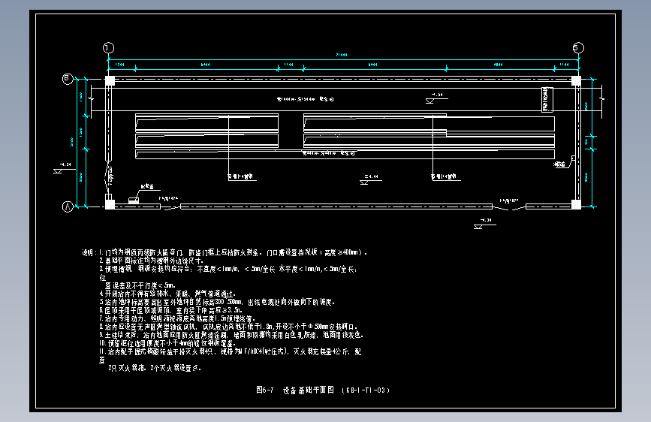Select the column at axis B and 1
651x422 pixels.
[110, 80]
